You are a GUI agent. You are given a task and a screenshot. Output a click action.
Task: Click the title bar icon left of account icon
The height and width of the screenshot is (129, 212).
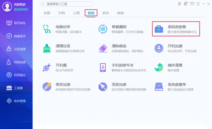(179, 4)
